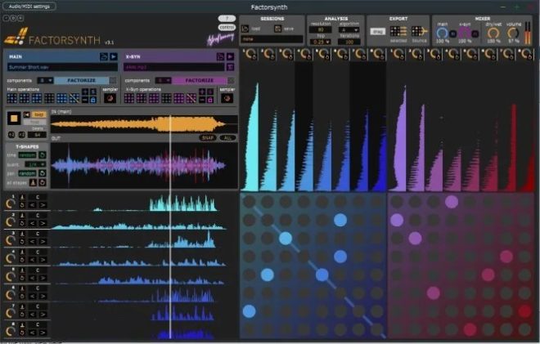Click the control pill button
540x344 pixels.
pyautogui.click(x=227, y=27)
